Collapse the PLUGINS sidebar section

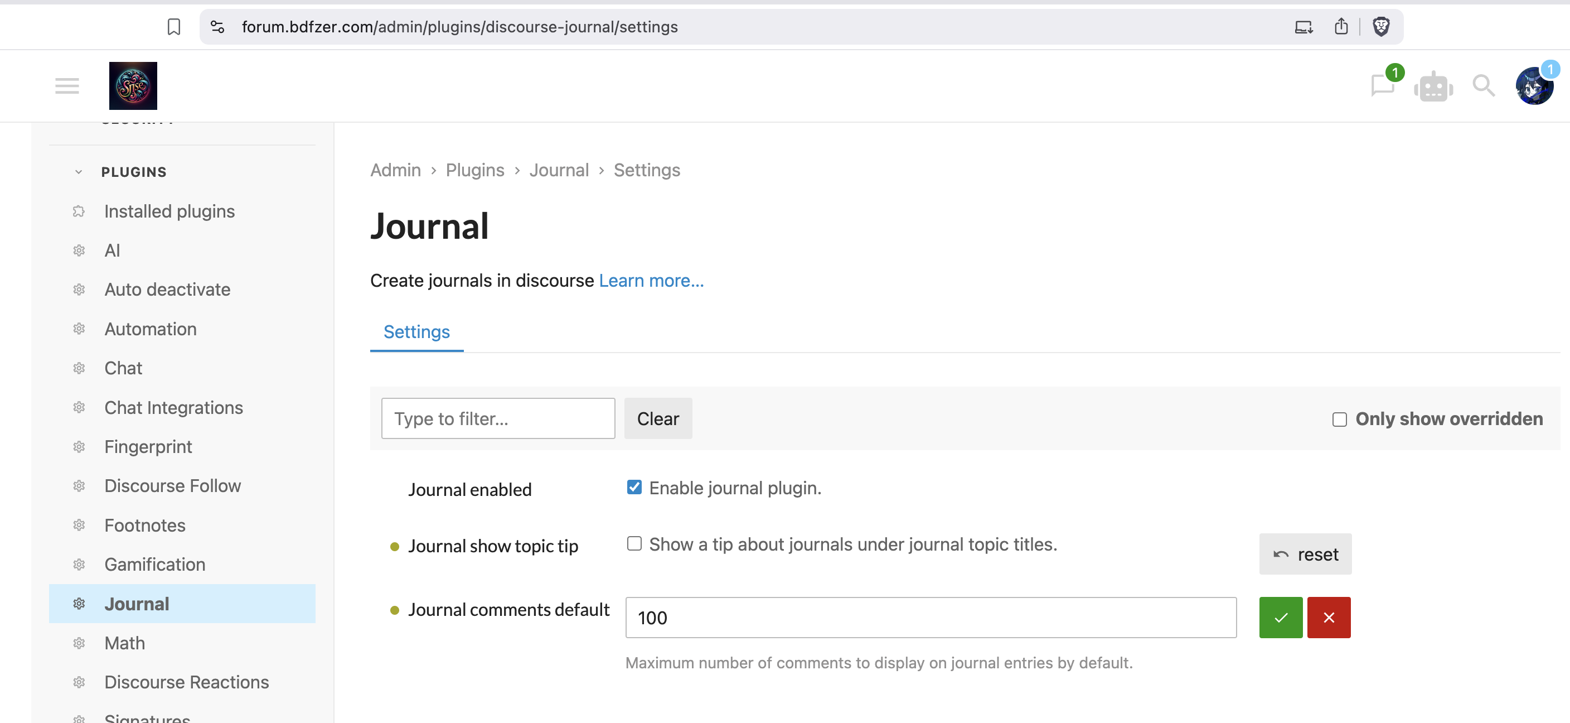[79, 172]
